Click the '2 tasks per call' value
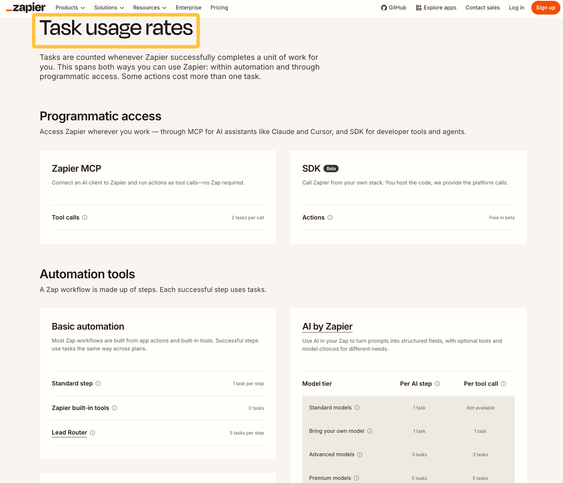Screen dimensions: 563x483 pyautogui.click(x=248, y=218)
